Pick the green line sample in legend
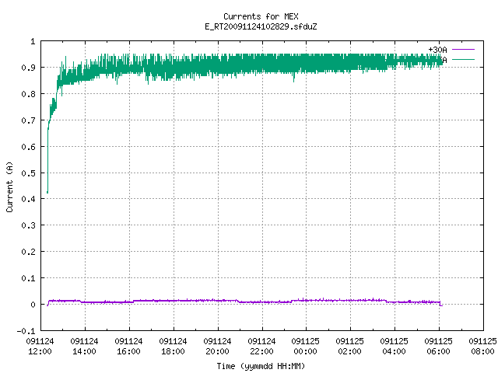The height and width of the screenshot is (373, 498). [x=463, y=59]
